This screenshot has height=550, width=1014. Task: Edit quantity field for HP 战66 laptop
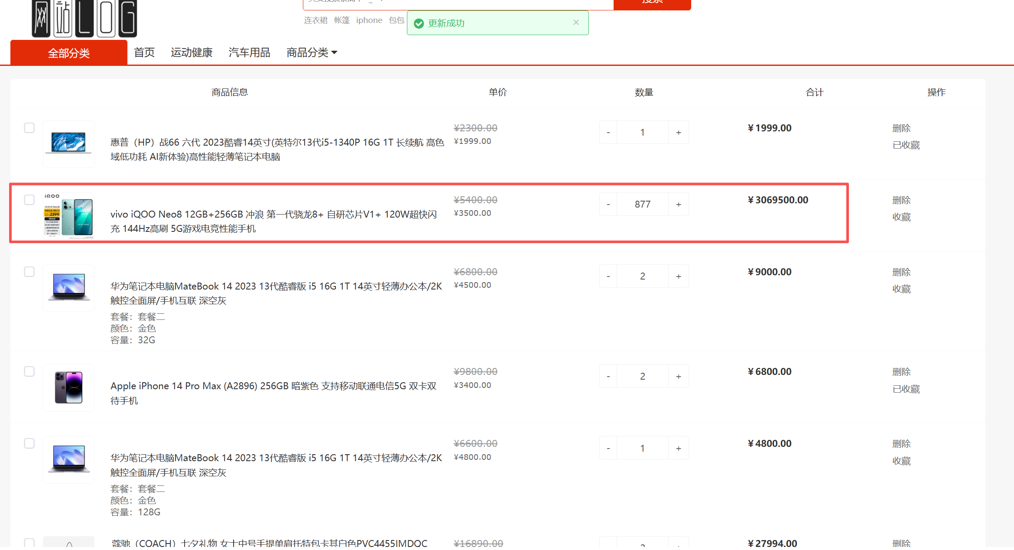(643, 132)
